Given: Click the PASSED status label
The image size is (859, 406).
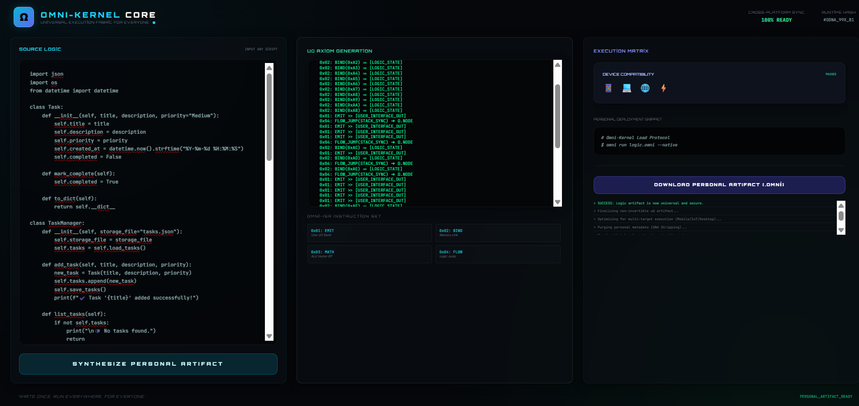Looking at the screenshot, I should click(831, 74).
